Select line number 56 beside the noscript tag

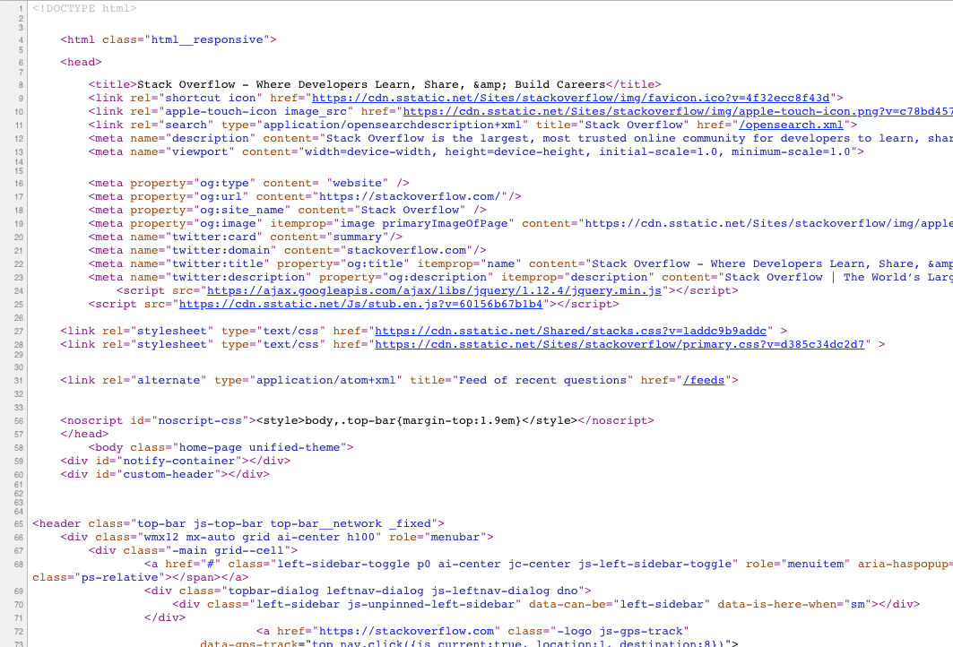pyautogui.click(x=18, y=420)
